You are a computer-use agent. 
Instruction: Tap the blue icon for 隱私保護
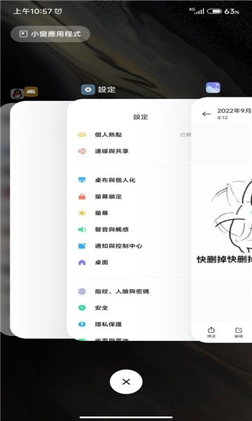82,324
